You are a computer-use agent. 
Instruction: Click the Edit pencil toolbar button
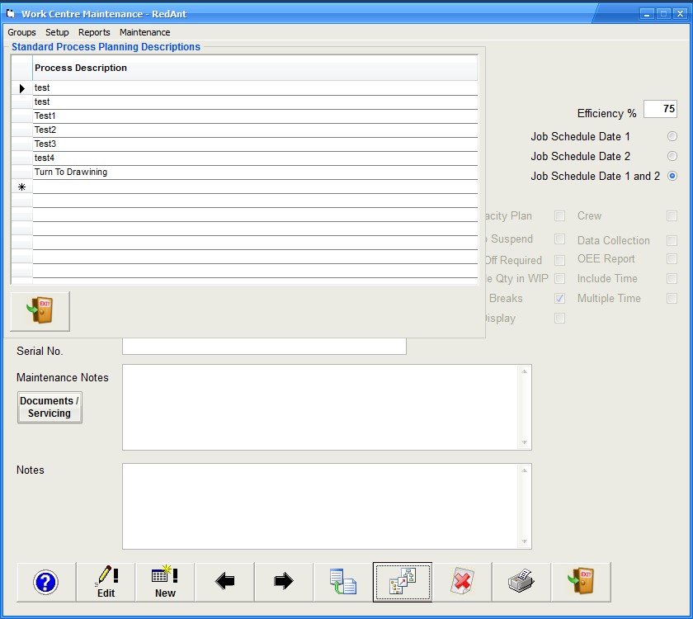coord(106,582)
